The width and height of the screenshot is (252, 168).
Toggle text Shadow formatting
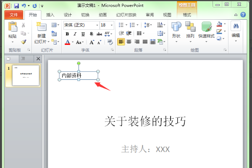[x=91, y=34]
